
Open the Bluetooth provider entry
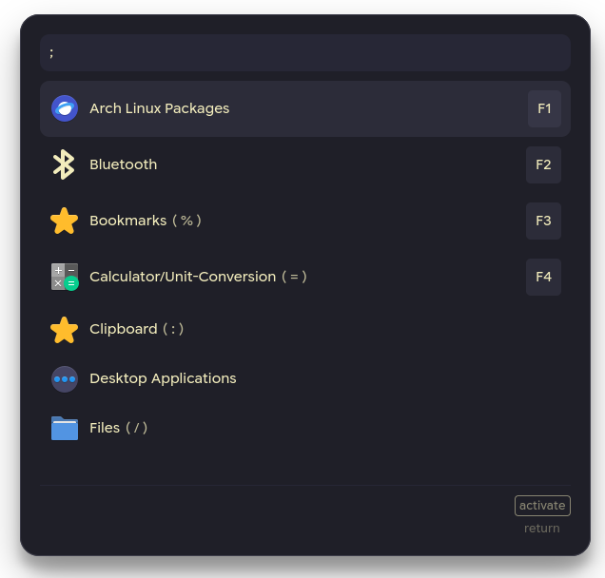point(124,164)
